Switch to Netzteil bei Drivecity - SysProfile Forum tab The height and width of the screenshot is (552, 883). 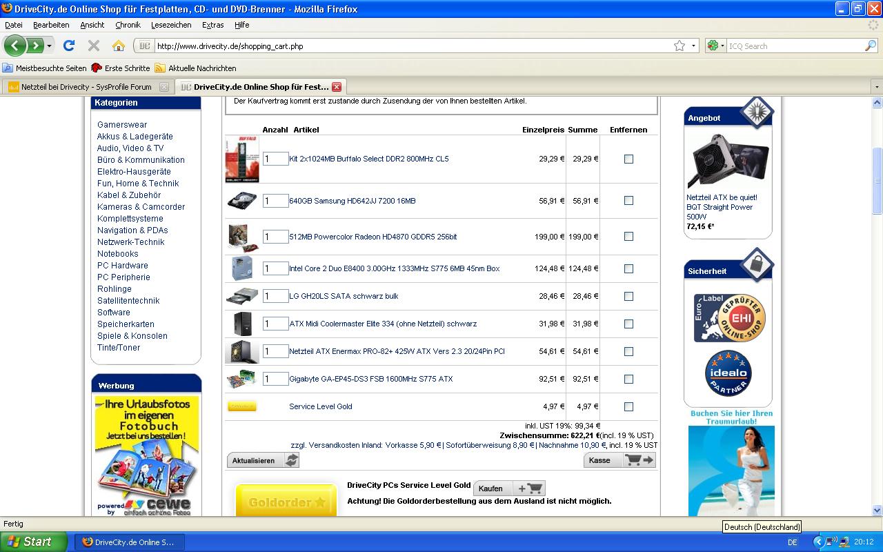pos(88,87)
